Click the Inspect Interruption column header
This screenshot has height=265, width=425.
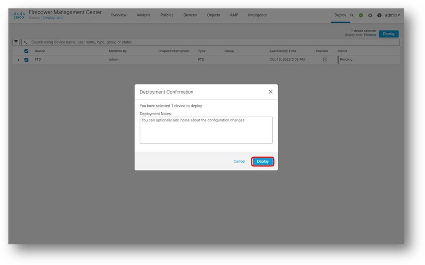click(x=174, y=51)
